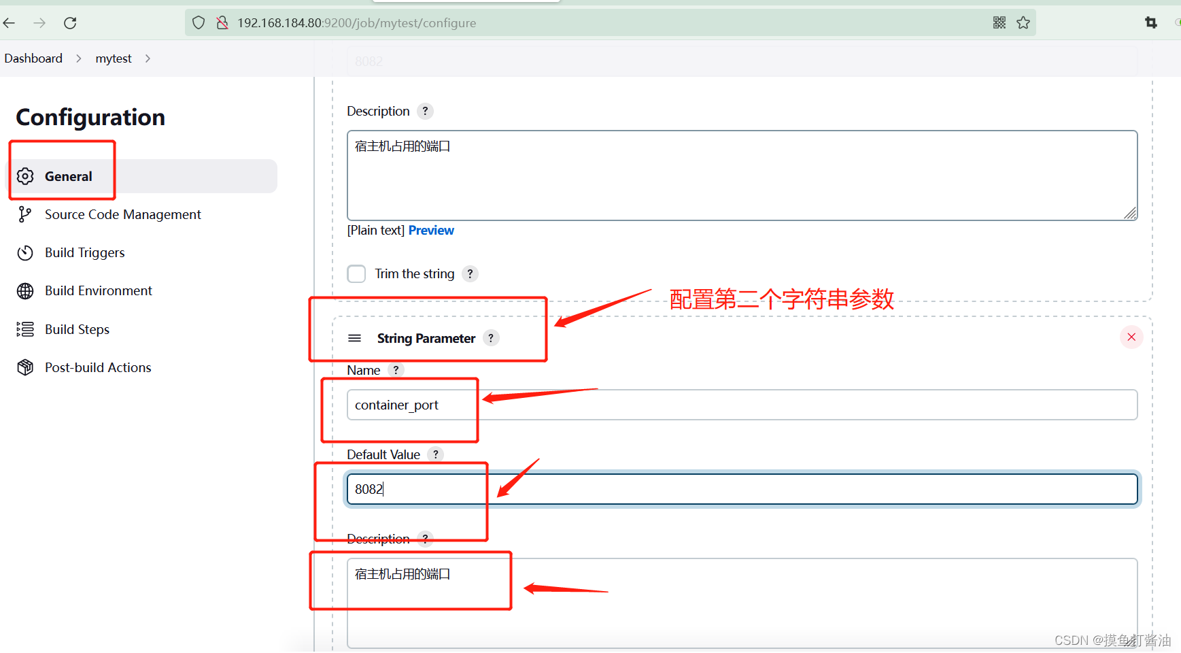Click the String Parameter drag handle icon
1181x653 pixels.
click(355, 338)
